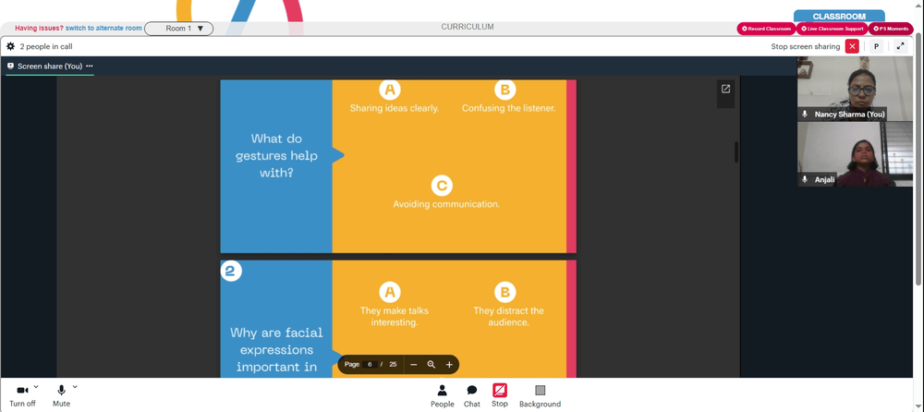The image size is (924, 412).
Task: Expand camera options chevron
Action: click(36, 387)
